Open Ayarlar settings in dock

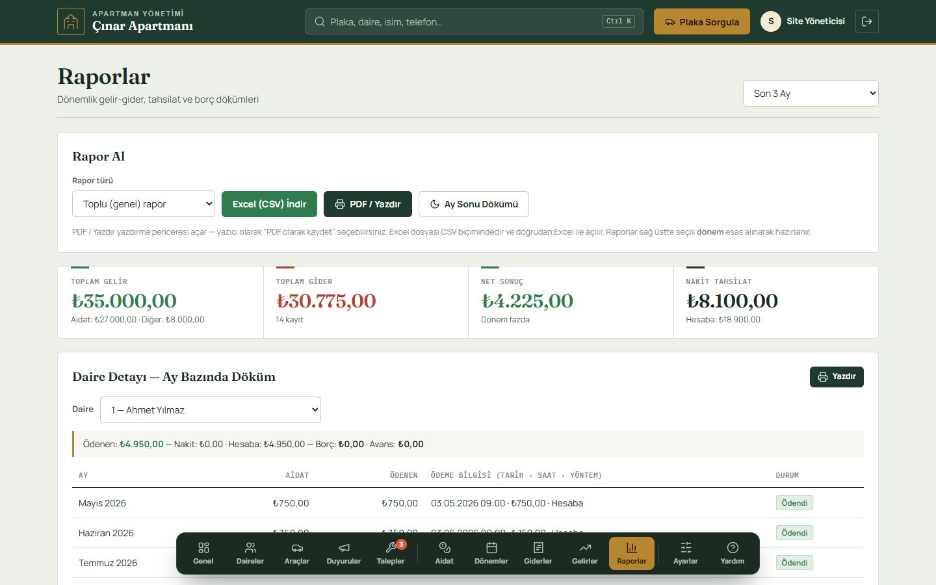(x=686, y=553)
